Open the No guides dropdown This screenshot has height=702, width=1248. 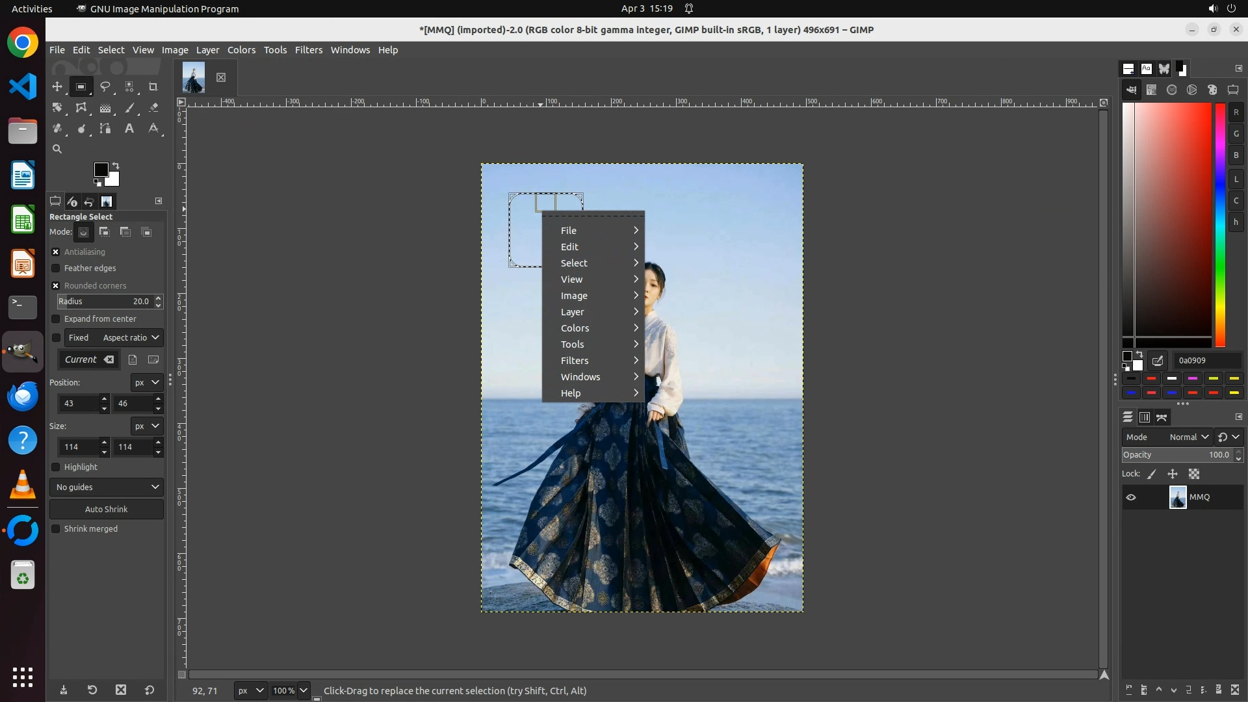[x=107, y=487]
